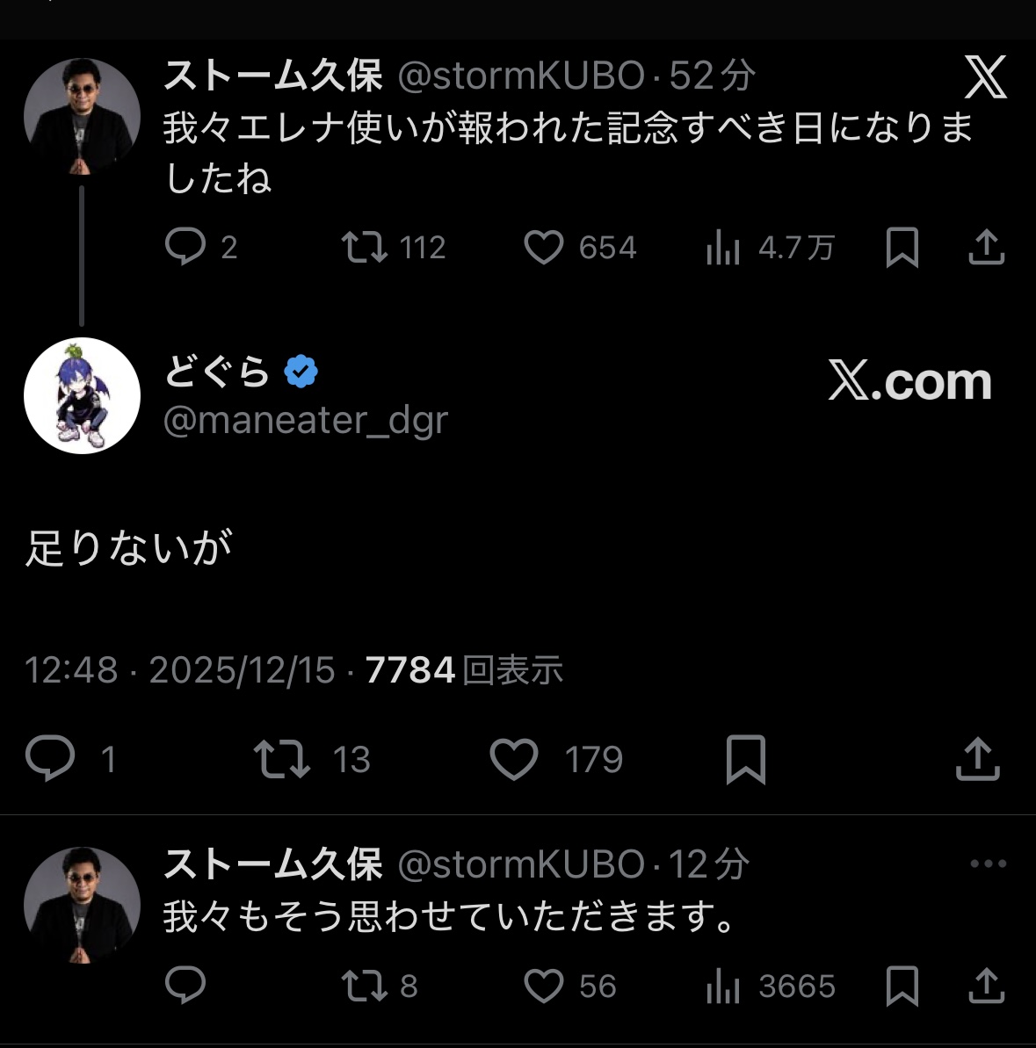
Task: Reply to どぐら's main post
Action: (50, 758)
